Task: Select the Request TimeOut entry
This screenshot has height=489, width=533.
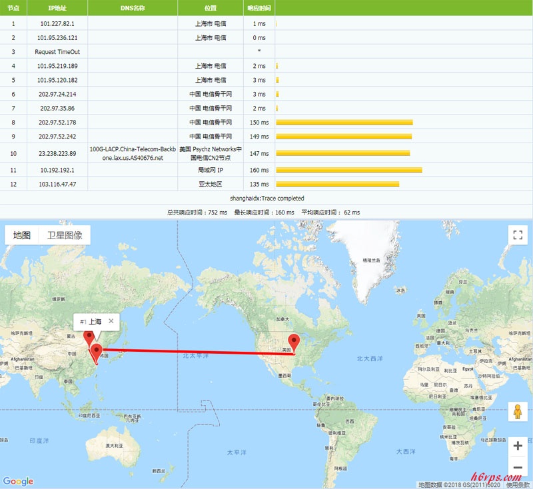Action: point(57,52)
